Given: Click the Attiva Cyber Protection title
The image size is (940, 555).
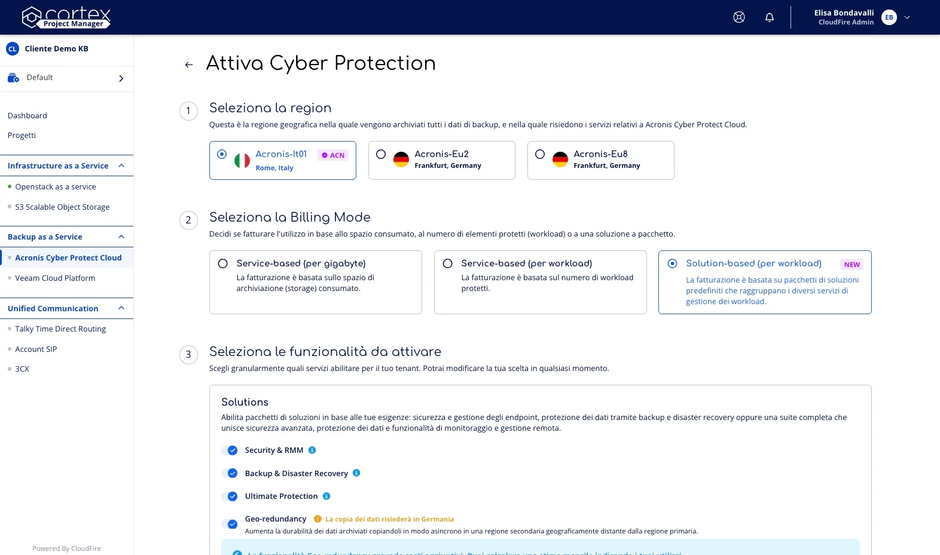Looking at the screenshot, I should click(x=321, y=63).
